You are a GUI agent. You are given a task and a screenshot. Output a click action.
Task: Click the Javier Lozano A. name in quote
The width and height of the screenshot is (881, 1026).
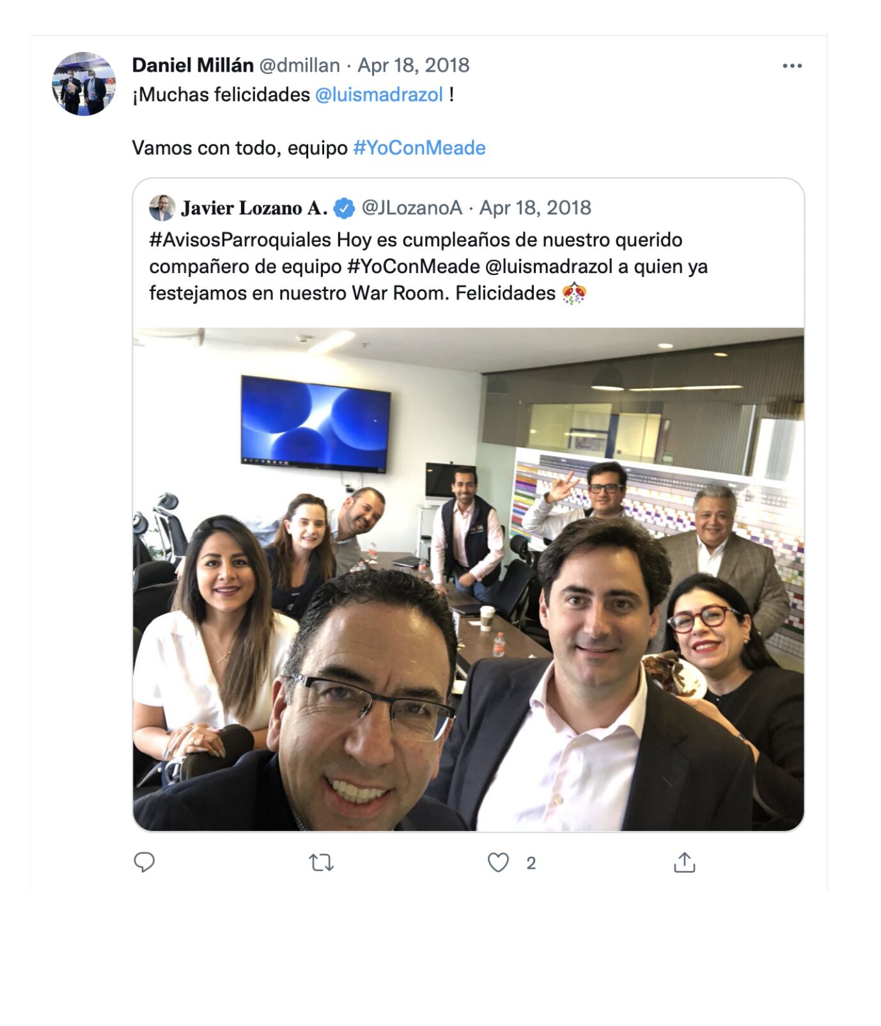pos(254,208)
